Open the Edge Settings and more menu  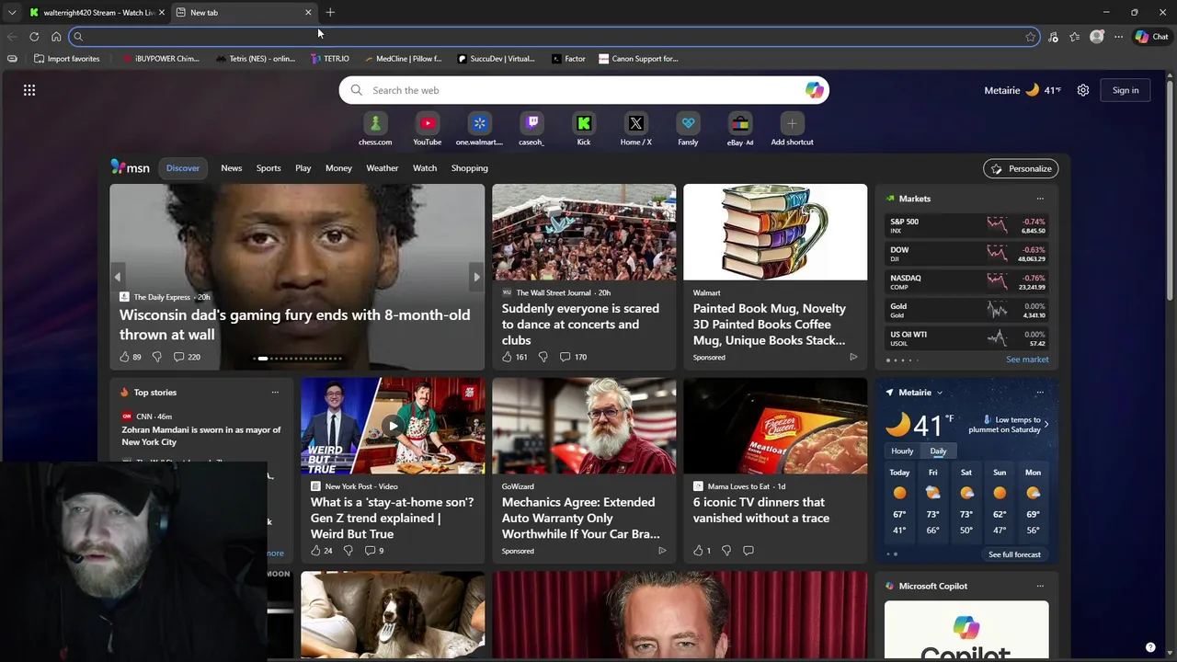click(x=1118, y=37)
